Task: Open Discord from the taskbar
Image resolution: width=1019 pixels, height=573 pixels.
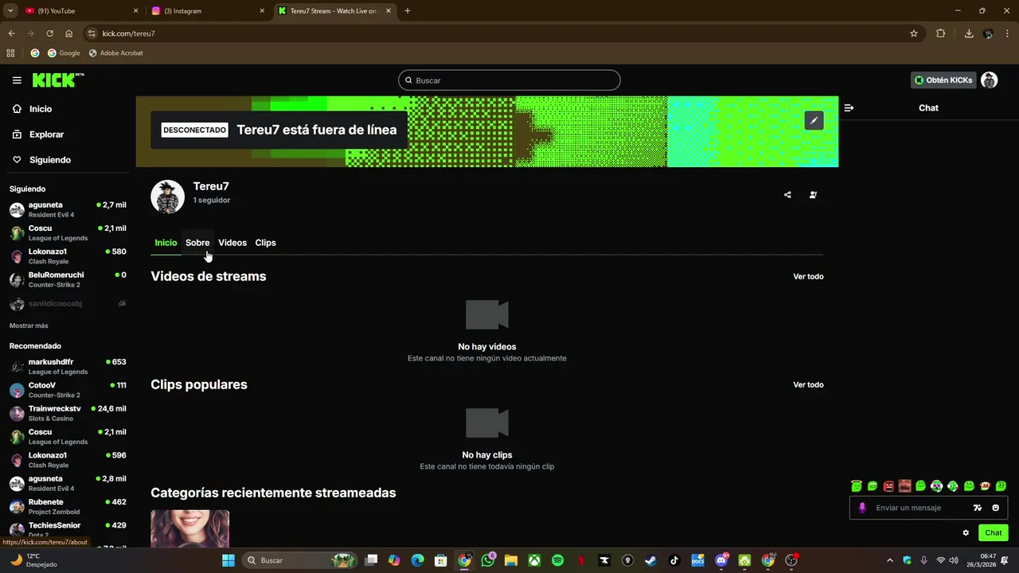Action: [x=721, y=560]
